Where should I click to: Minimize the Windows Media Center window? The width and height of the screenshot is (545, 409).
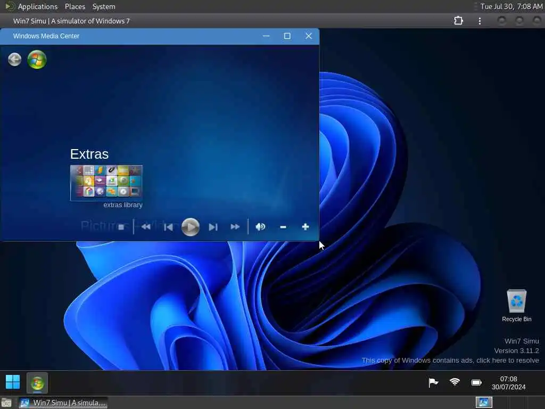tap(266, 36)
